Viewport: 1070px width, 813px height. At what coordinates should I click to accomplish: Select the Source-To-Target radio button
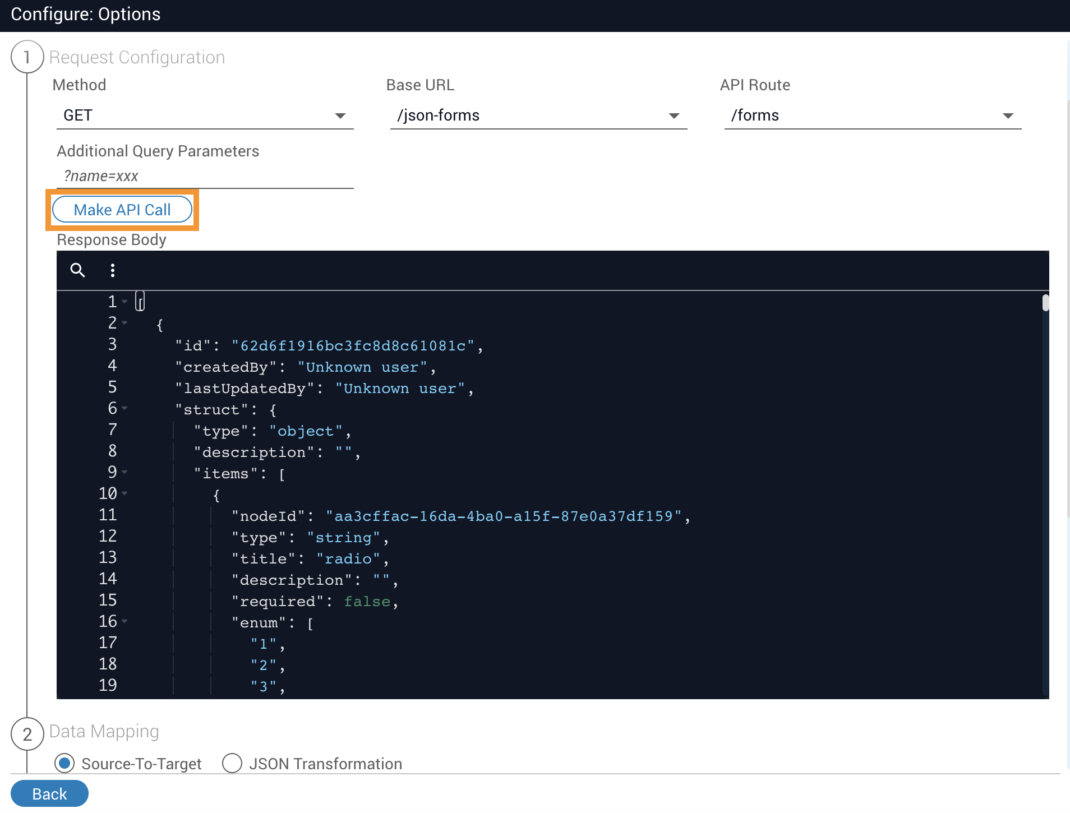click(x=65, y=763)
